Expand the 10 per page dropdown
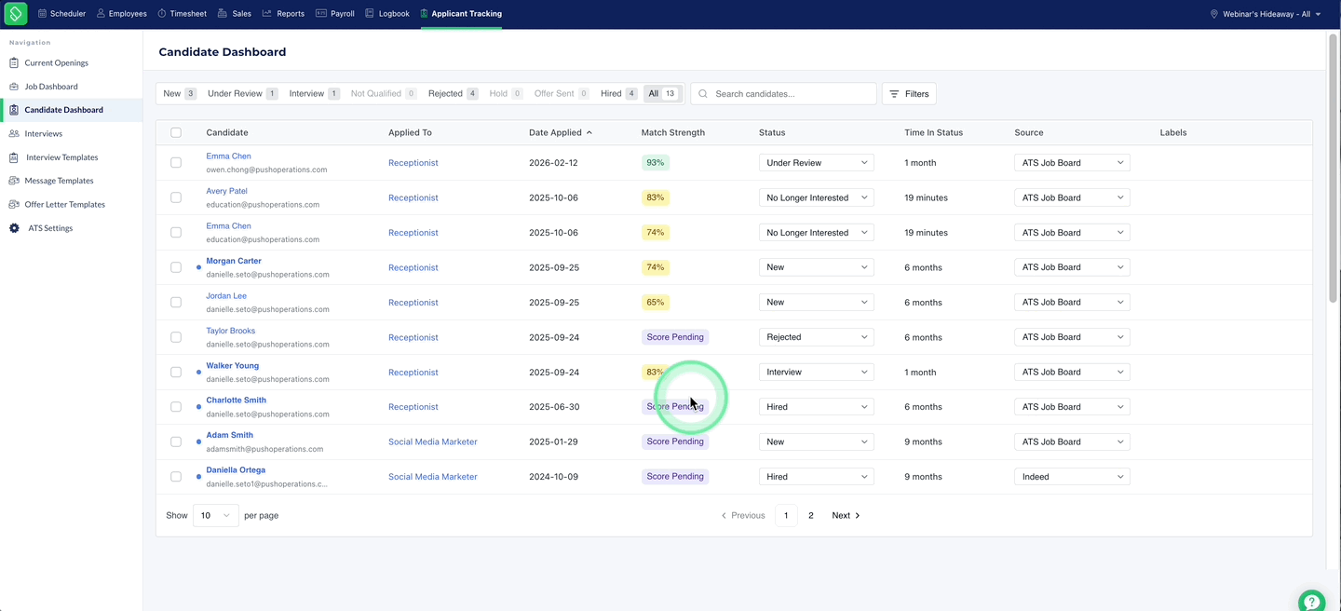Screen dimensions: 1341x611 click(216, 515)
